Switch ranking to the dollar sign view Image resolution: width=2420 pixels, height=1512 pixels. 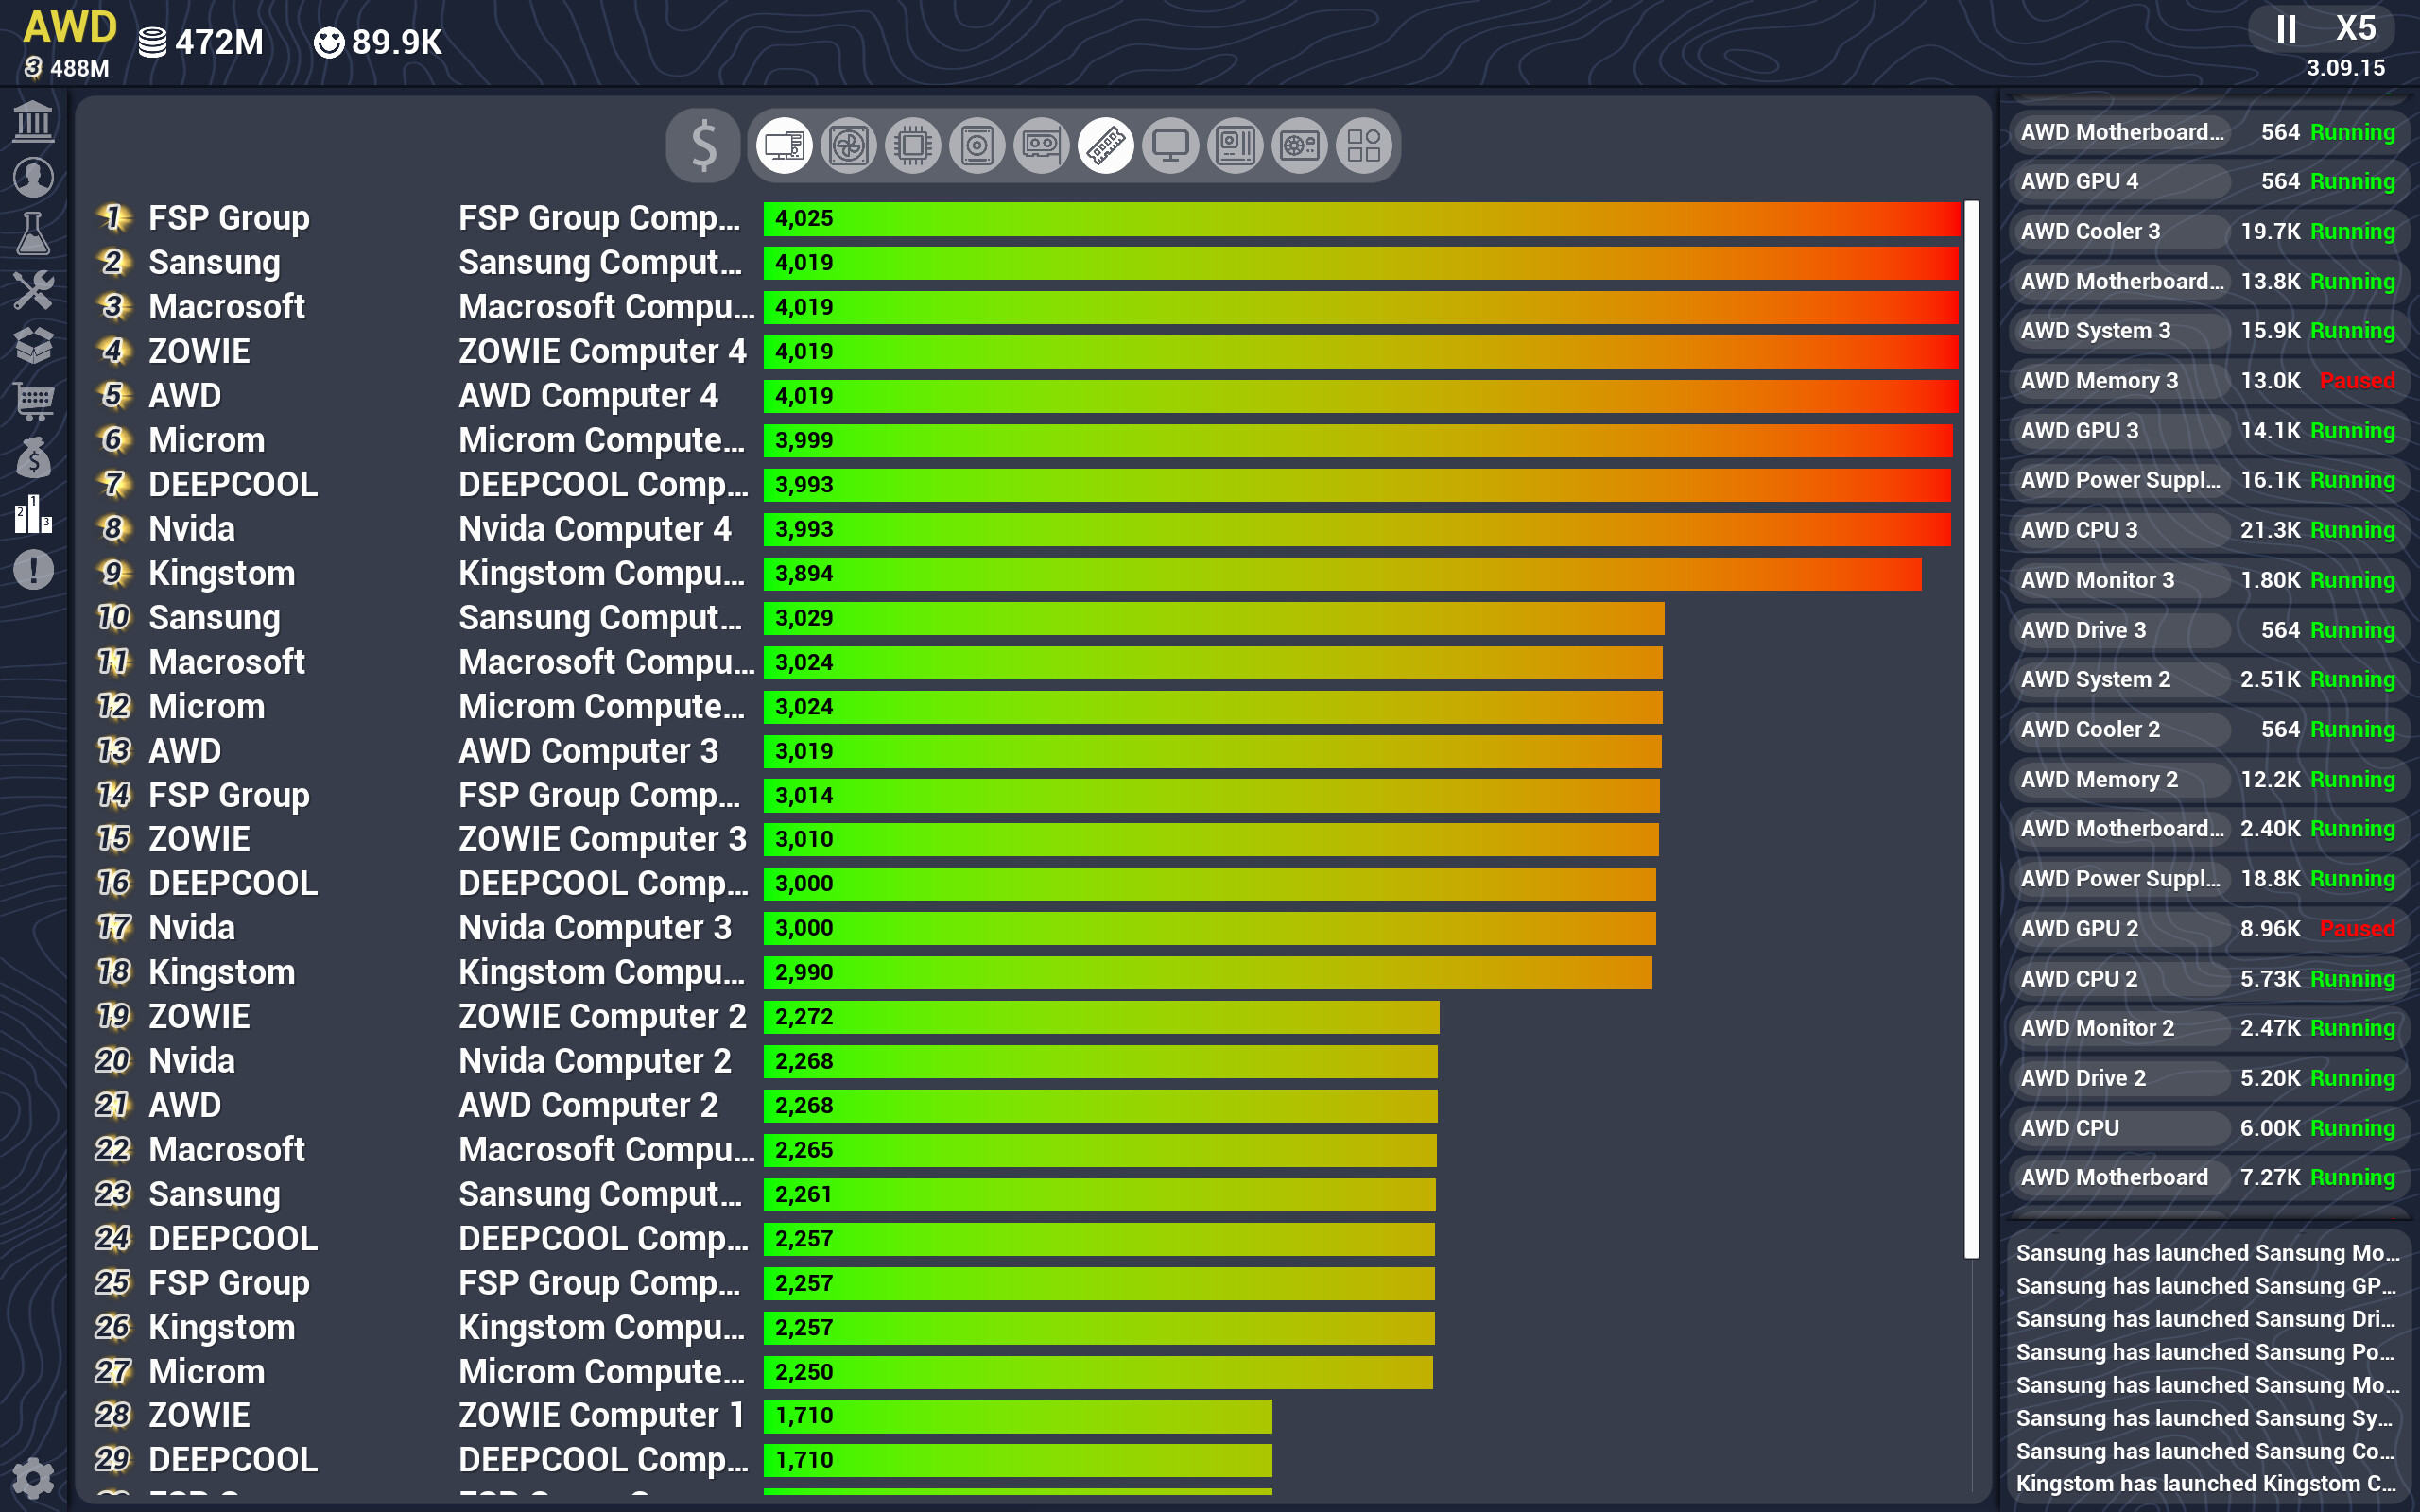(x=703, y=146)
